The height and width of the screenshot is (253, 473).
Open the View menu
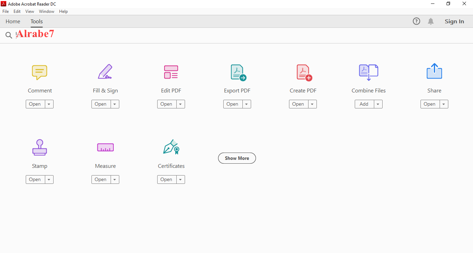coord(30,11)
